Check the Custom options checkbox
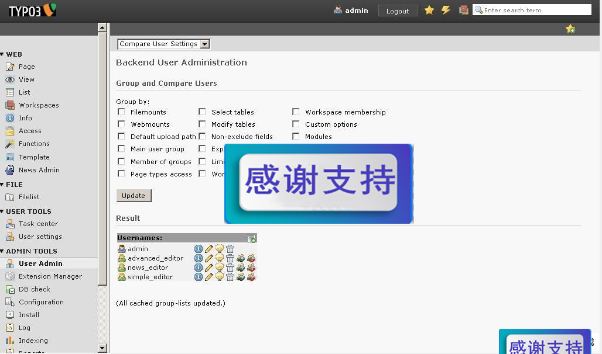Image resolution: width=602 pixels, height=354 pixels. 296,124
